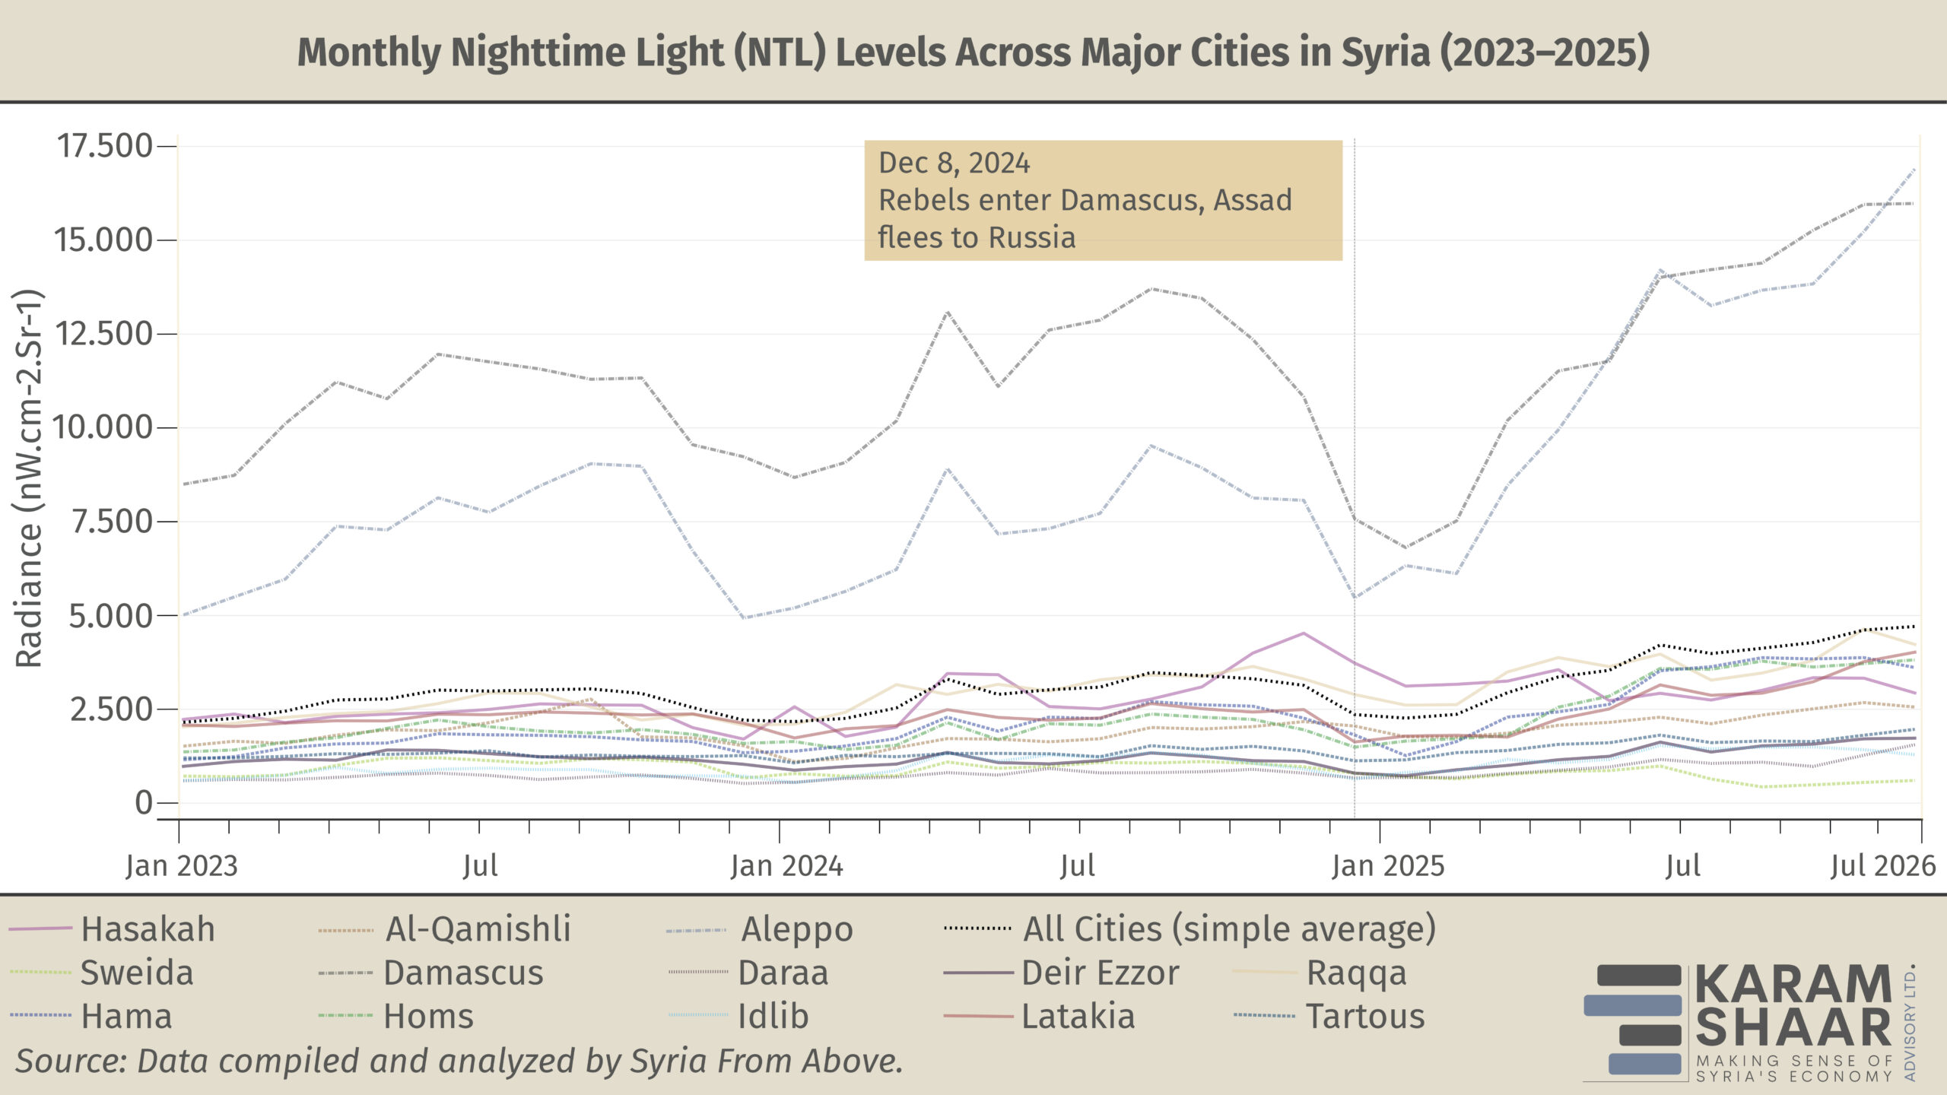The image size is (1947, 1095).
Task: Toggle the Damascus legend entry
Action: [463, 973]
